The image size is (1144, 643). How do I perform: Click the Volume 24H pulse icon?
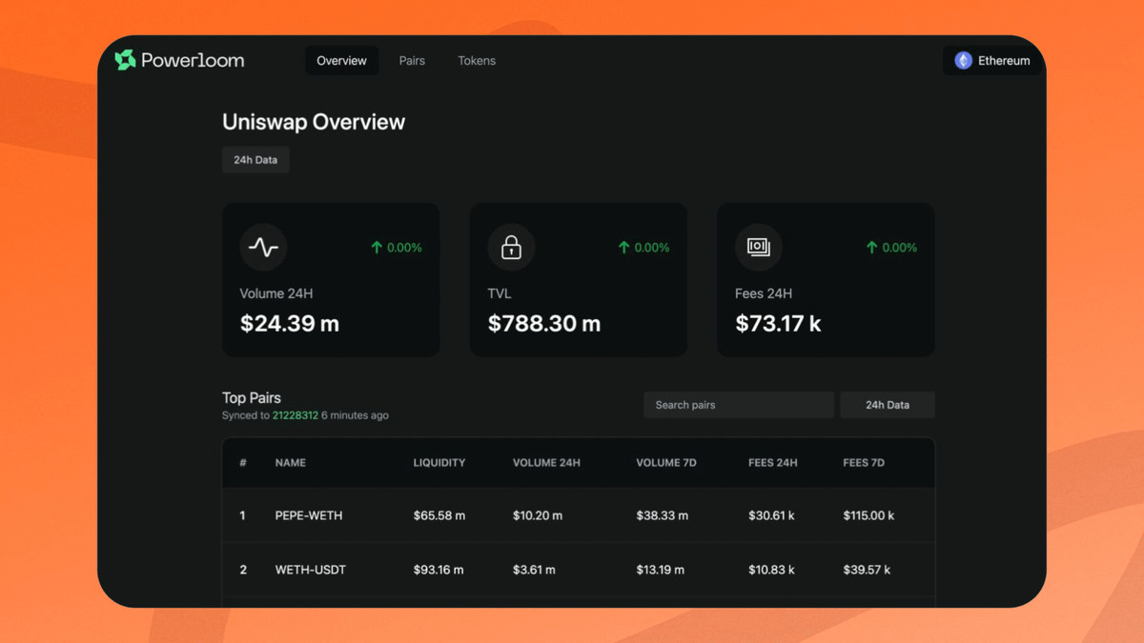pyautogui.click(x=263, y=248)
